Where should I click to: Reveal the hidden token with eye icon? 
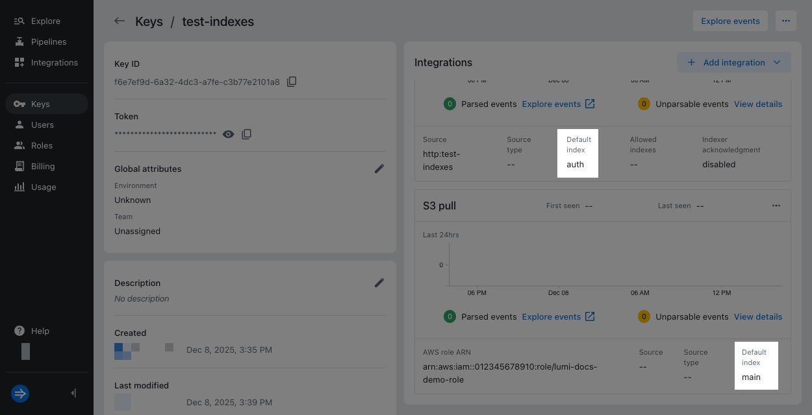[x=228, y=134]
